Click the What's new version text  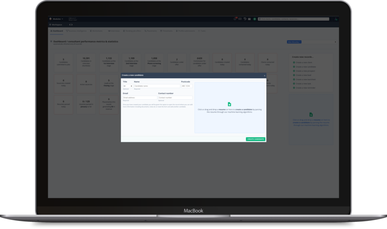coord(72,20)
